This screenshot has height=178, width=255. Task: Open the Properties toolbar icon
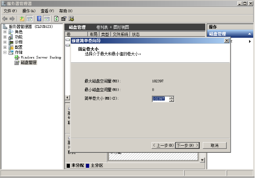[64, 19]
